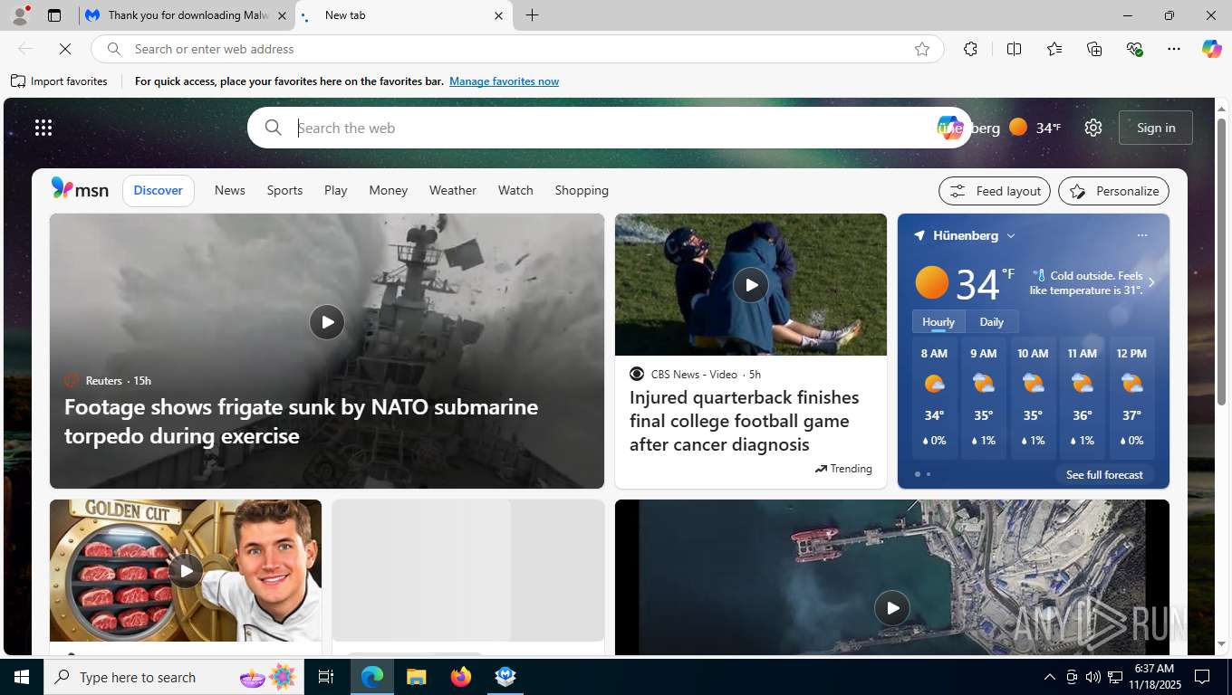Open the Malwarebytes installer taskbar icon
Viewport: 1232px width, 695px height.
coord(505,677)
